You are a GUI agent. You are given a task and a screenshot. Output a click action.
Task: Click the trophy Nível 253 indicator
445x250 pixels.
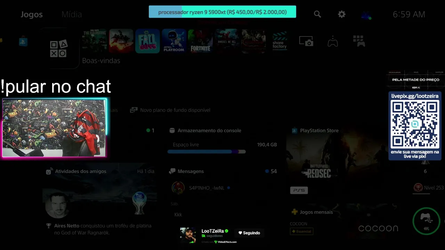coord(429,188)
